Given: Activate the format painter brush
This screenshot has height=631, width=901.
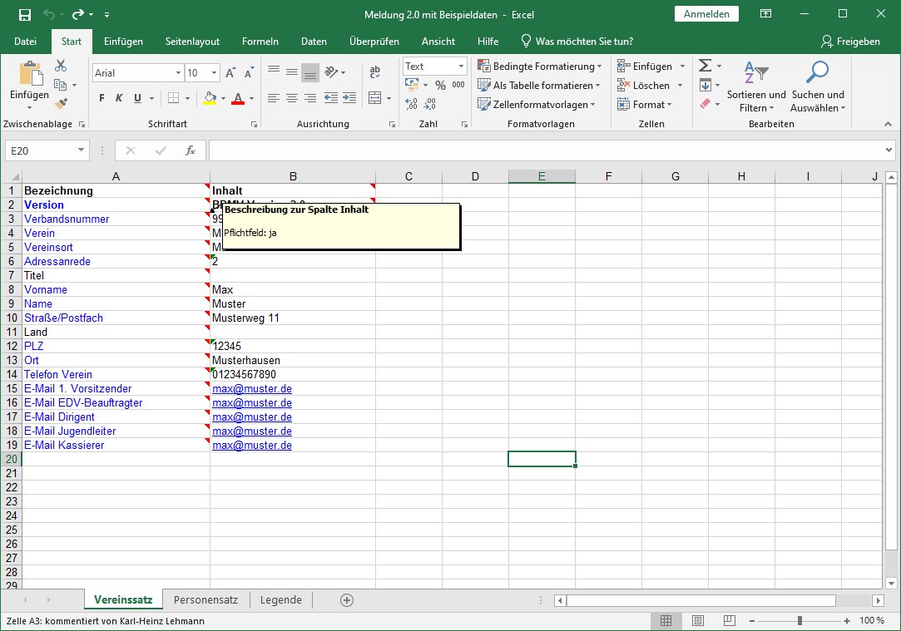Looking at the screenshot, I should [x=61, y=104].
